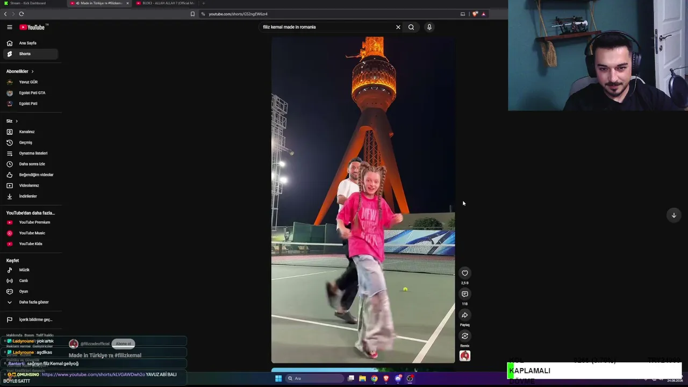Open Daha sonra izle list
Screen dimensions: 688x387
[x=31, y=164]
